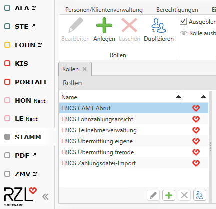Click the RZL Software logo
The image size is (216, 209).
click(20, 197)
